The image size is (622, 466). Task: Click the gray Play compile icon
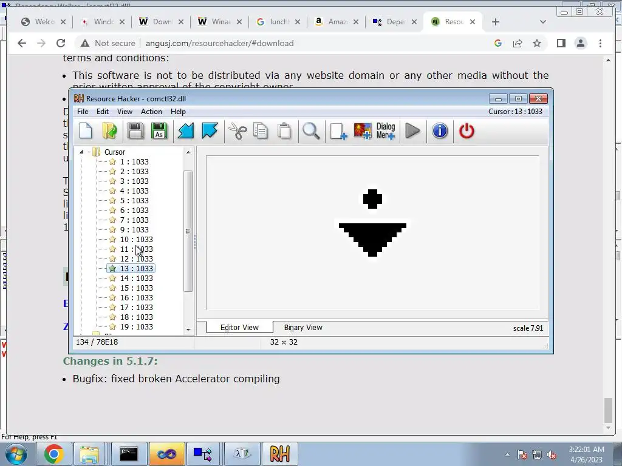tap(413, 131)
